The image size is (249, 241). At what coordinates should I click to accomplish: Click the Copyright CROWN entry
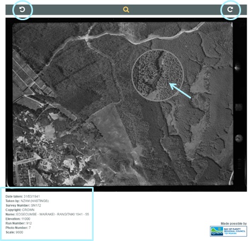point(20,210)
